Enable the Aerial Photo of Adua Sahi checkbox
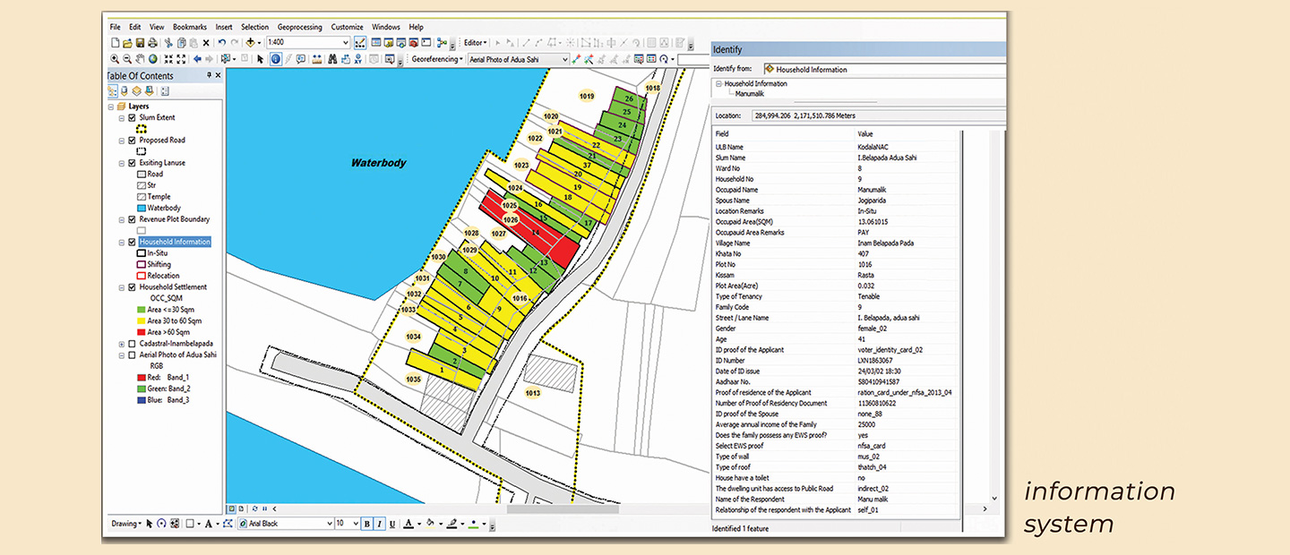The width and height of the screenshot is (1290, 555). pos(133,354)
